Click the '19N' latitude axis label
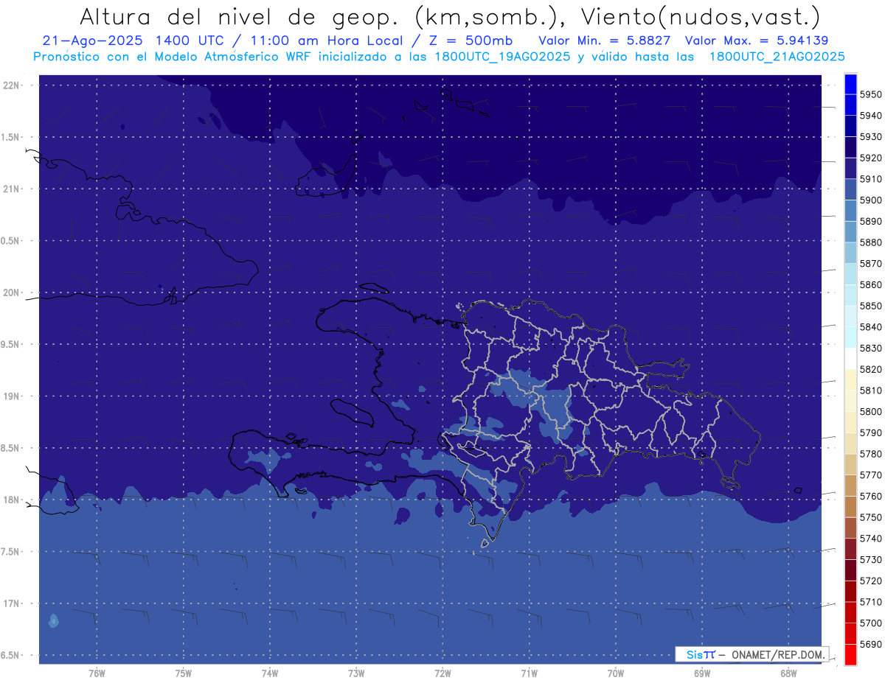The image size is (885, 683). pyautogui.click(x=11, y=396)
